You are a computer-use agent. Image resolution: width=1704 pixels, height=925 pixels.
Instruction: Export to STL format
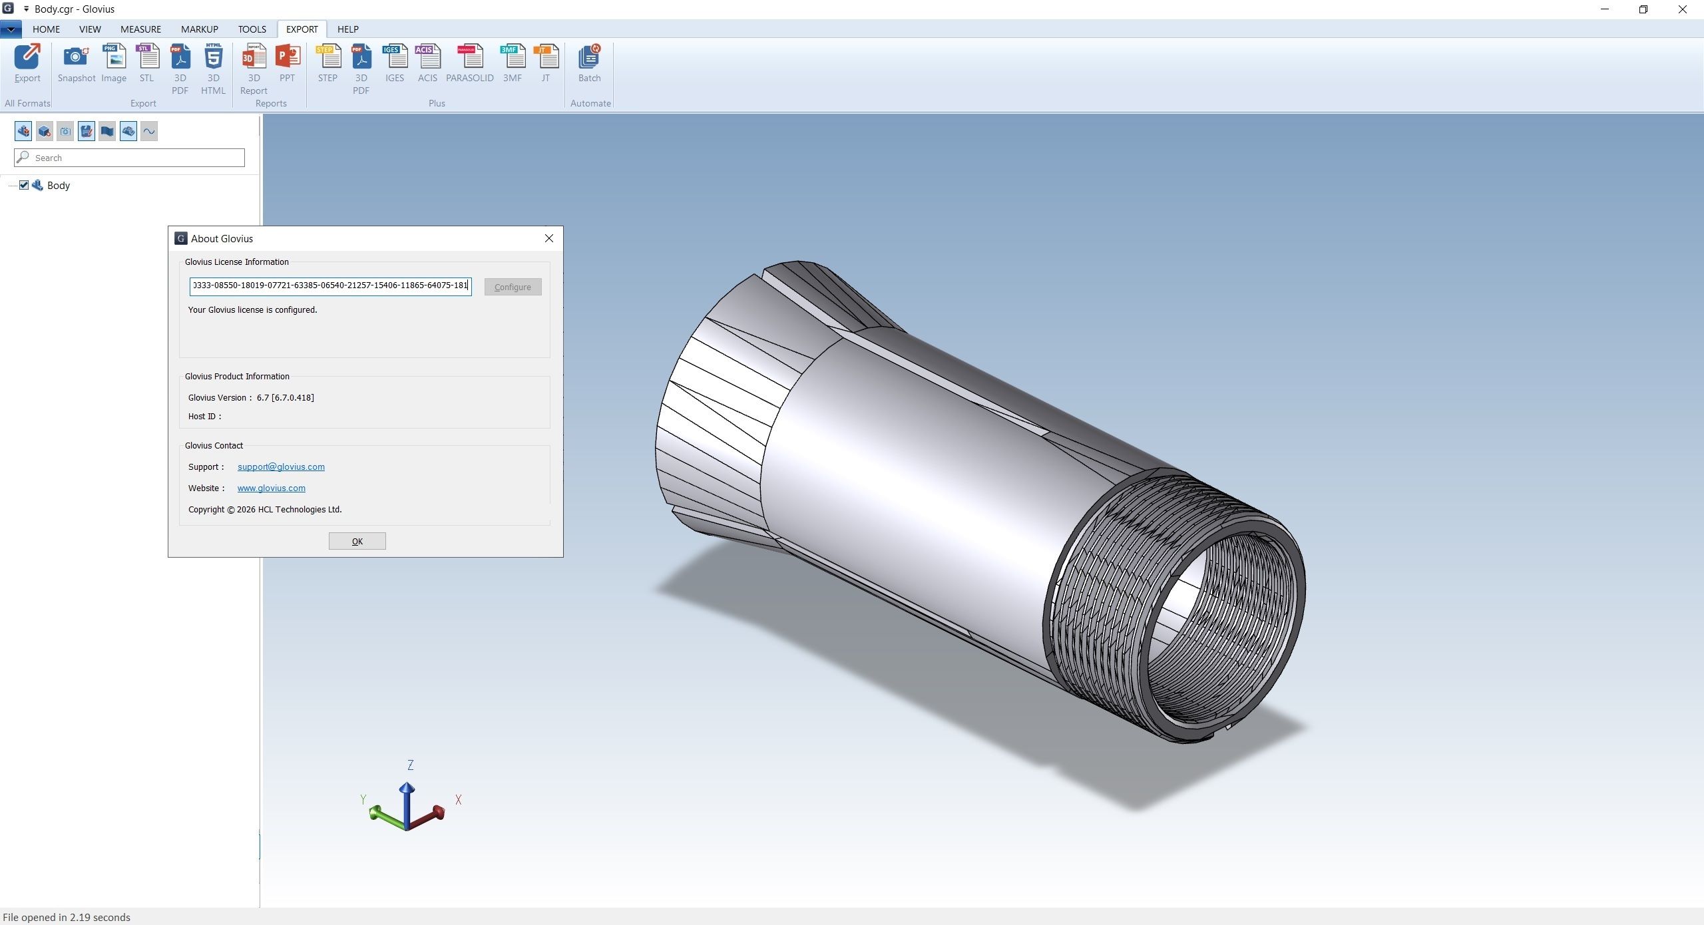(x=146, y=63)
